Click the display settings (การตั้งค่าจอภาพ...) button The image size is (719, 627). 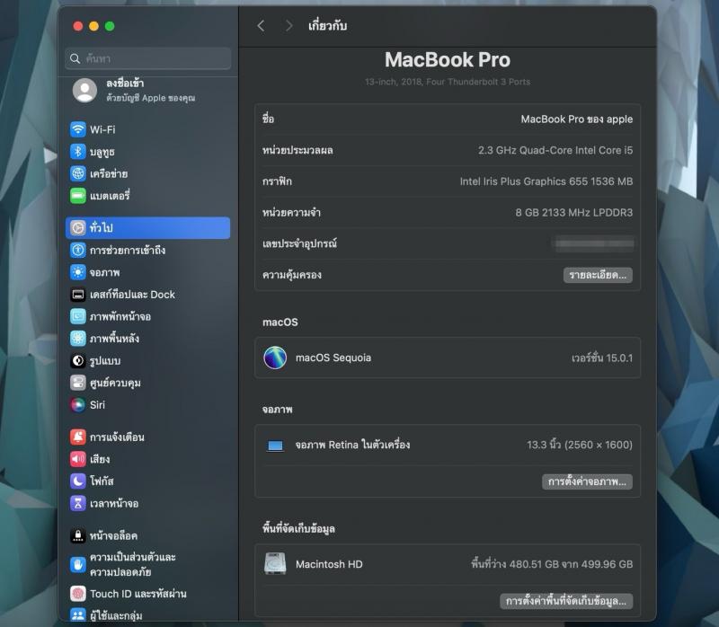[588, 481]
